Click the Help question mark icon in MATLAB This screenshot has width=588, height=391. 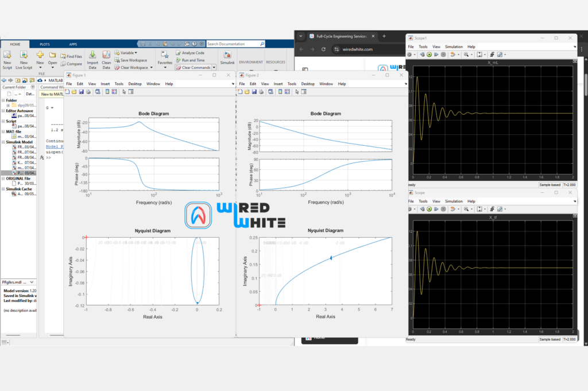(194, 44)
